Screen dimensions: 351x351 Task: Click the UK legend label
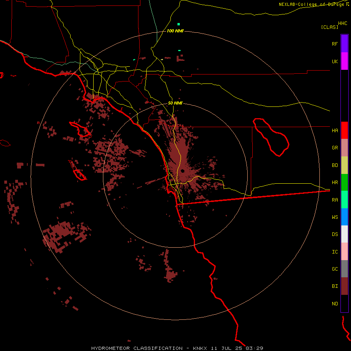pos(335,61)
